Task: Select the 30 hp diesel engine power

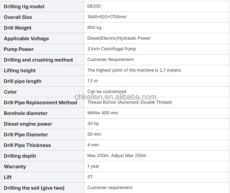Action: tap(93, 123)
